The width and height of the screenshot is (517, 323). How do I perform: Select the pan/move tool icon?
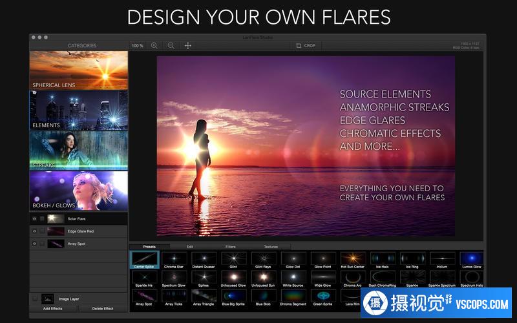click(x=188, y=46)
